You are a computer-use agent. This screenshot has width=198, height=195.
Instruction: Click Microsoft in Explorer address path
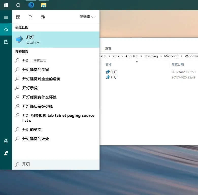171,56
